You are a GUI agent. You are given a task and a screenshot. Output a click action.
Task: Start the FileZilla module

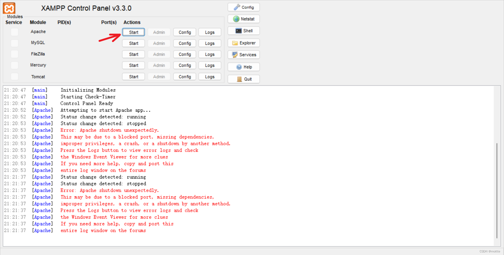coord(133,54)
